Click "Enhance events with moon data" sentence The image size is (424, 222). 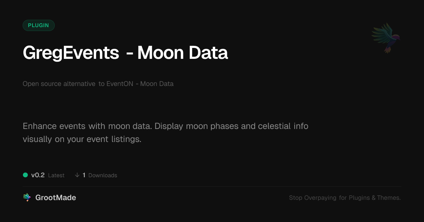[x=87, y=126]
